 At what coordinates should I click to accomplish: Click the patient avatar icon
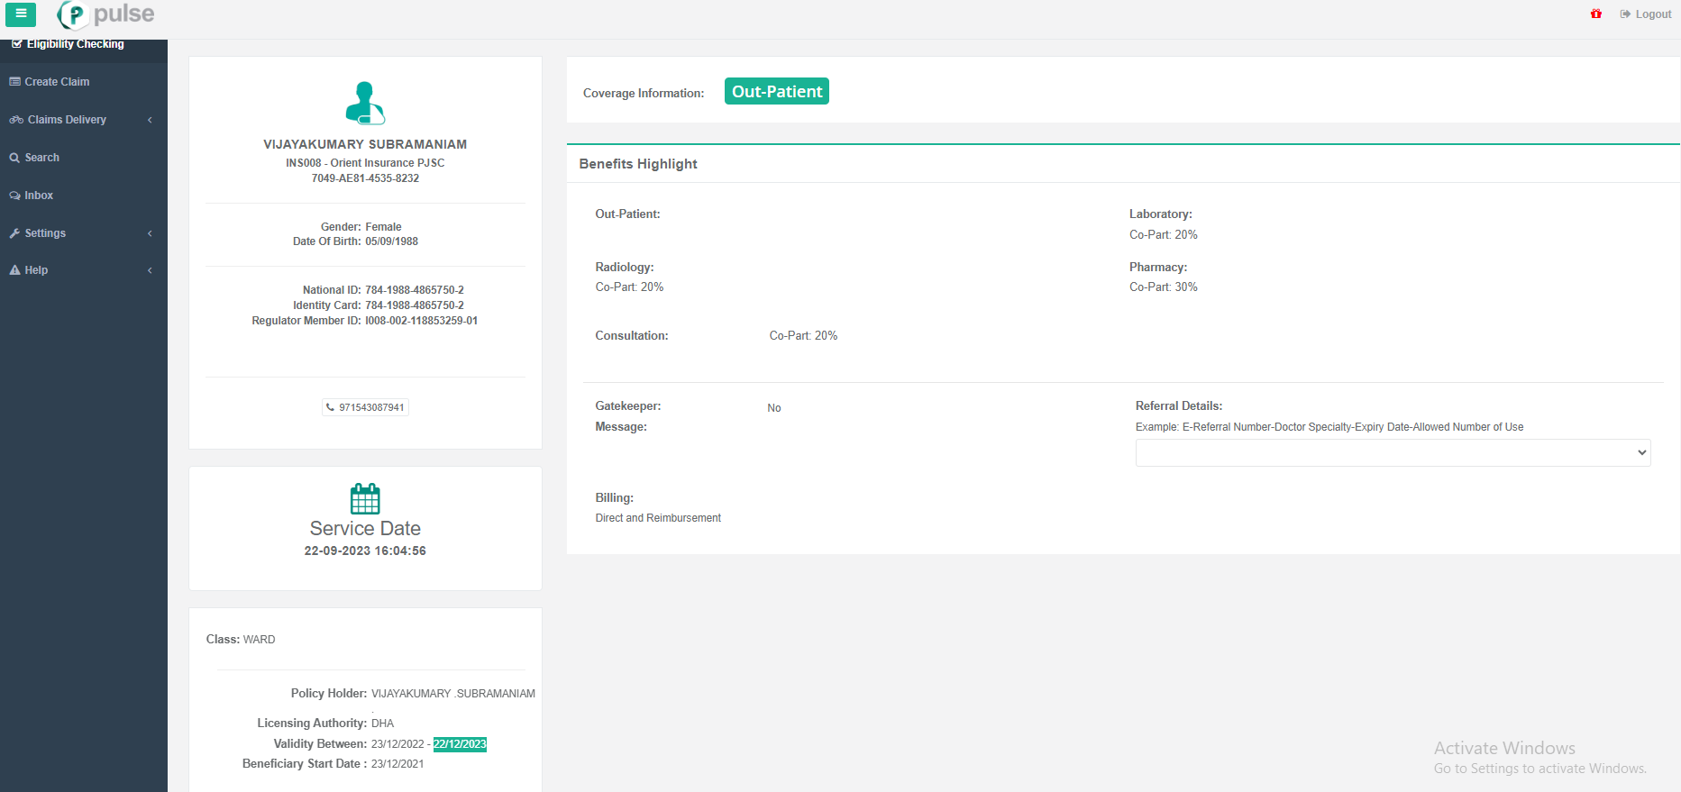[365, 103]
